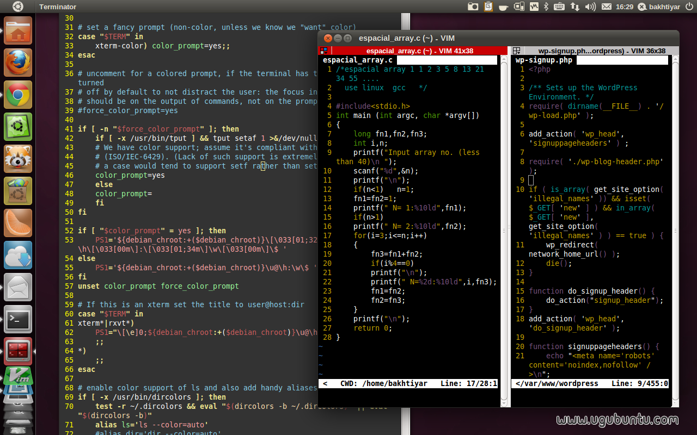Open grouping menu of wp-signup terminal
The width and height of the screenshot is (697, 435).
[x=516, y=51]
